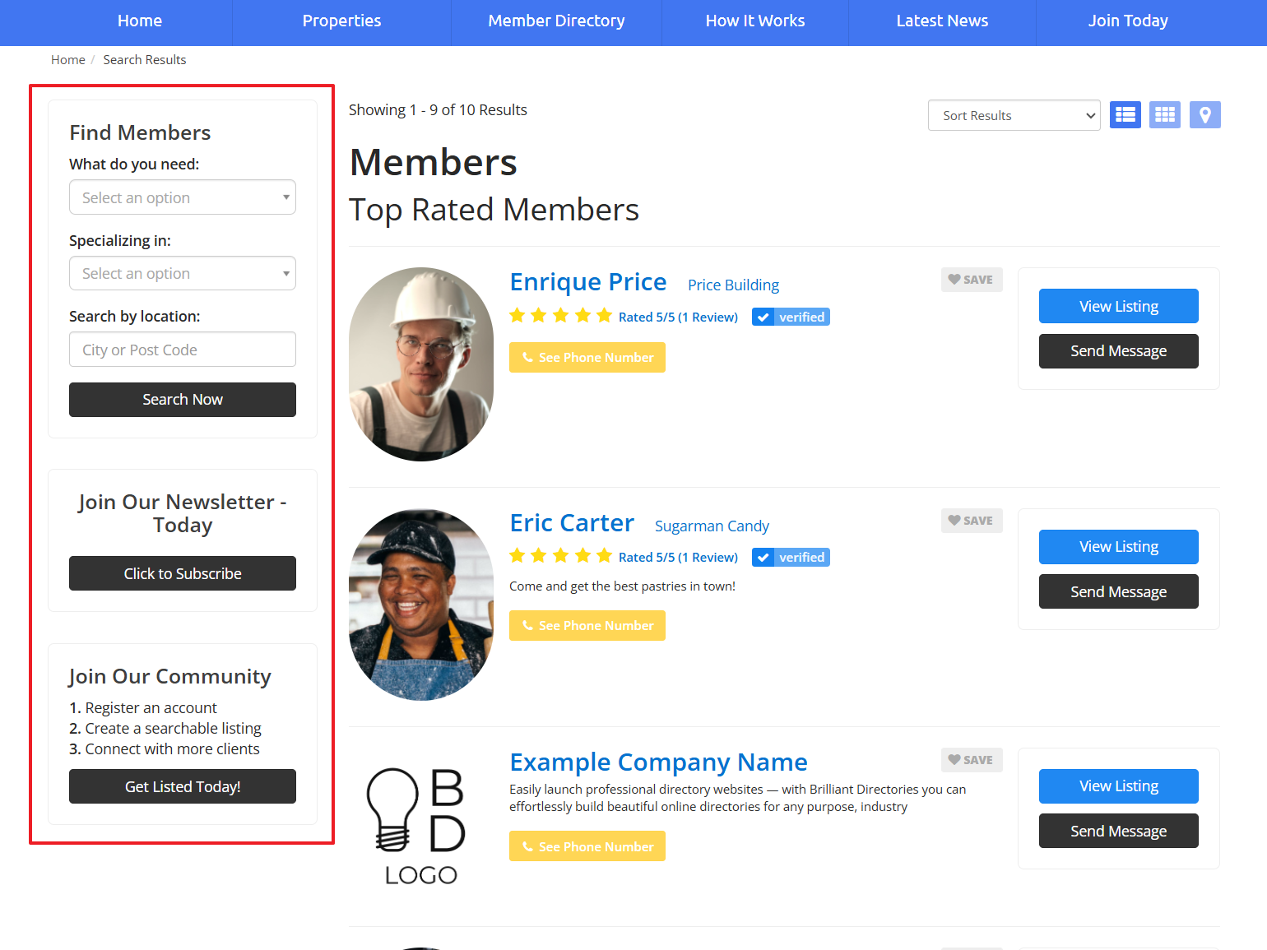The image size is (1267, 950).
Task: Click Eric Carter verified badge
Action: pyautogui.click(x=791, y=557)
